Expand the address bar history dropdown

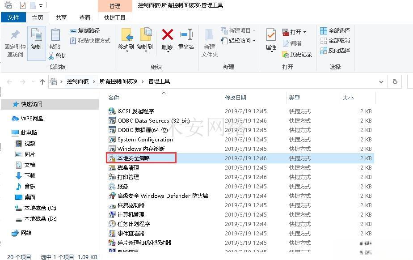(x=381, y=82)
